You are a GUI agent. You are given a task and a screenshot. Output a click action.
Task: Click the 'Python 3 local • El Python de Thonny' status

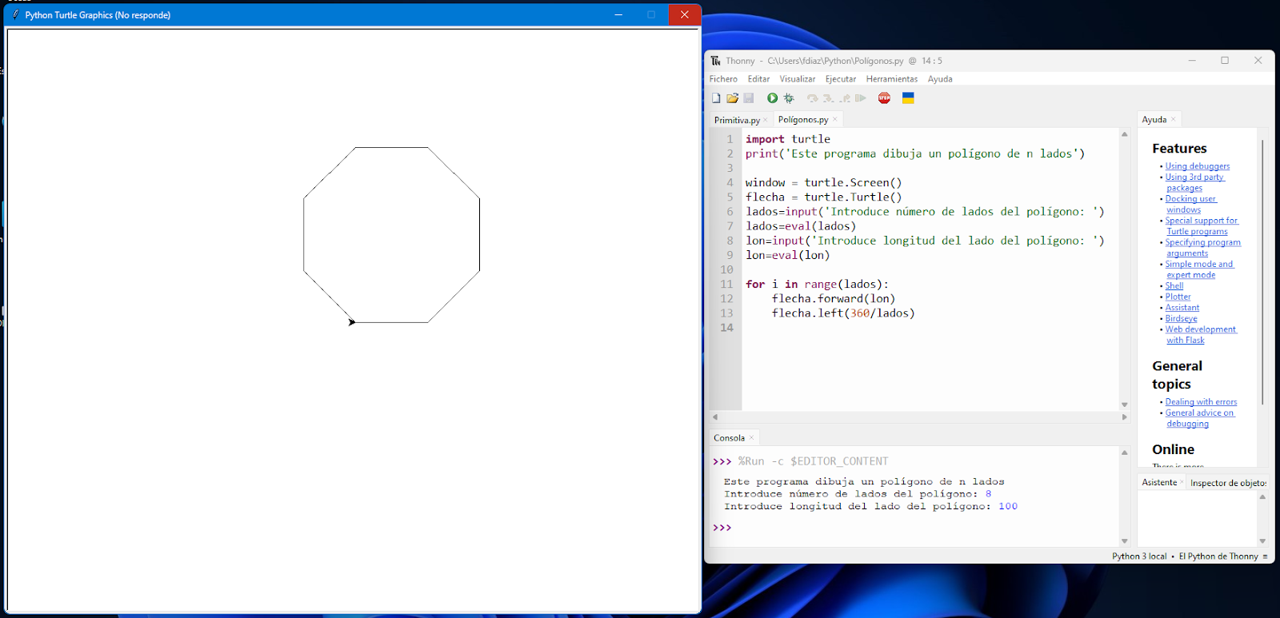pyautogui.click(x=1185, y=556)
